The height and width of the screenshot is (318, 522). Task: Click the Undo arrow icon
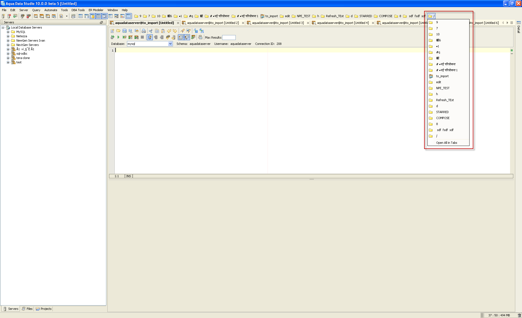169,31
